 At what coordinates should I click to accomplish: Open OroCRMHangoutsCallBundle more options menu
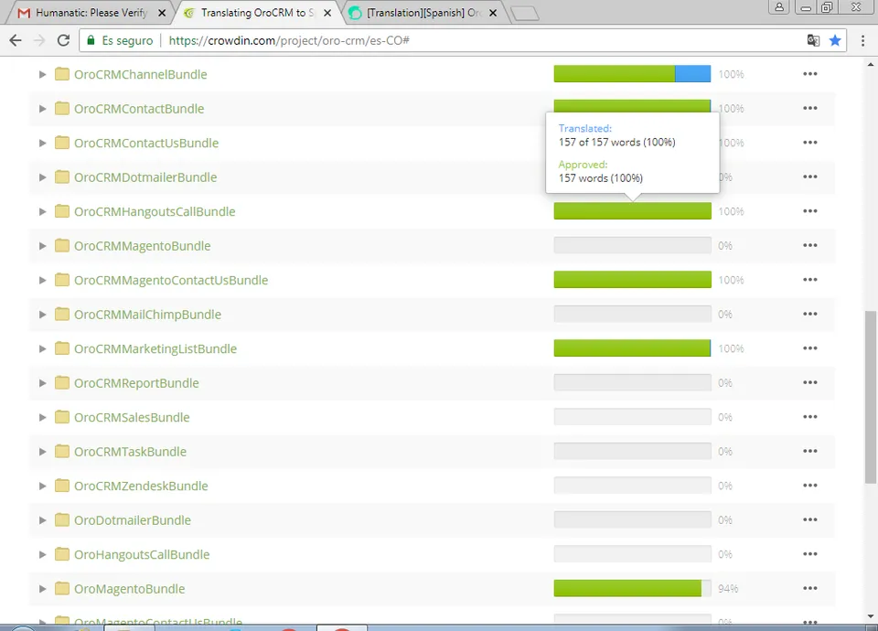click(x=809, y=211)
